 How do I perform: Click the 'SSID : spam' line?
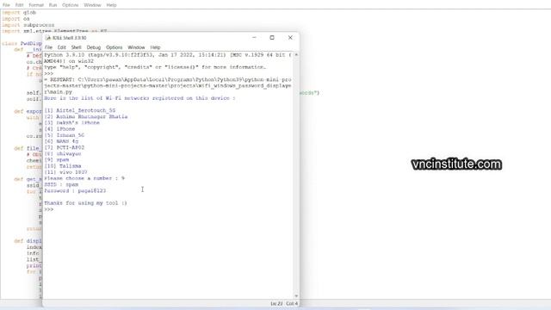pyautogui.click(x=61, y=184)
